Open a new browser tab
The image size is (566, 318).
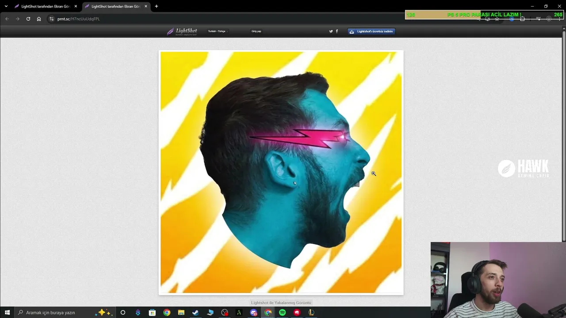pyautogui.click(x=156, y=6)
